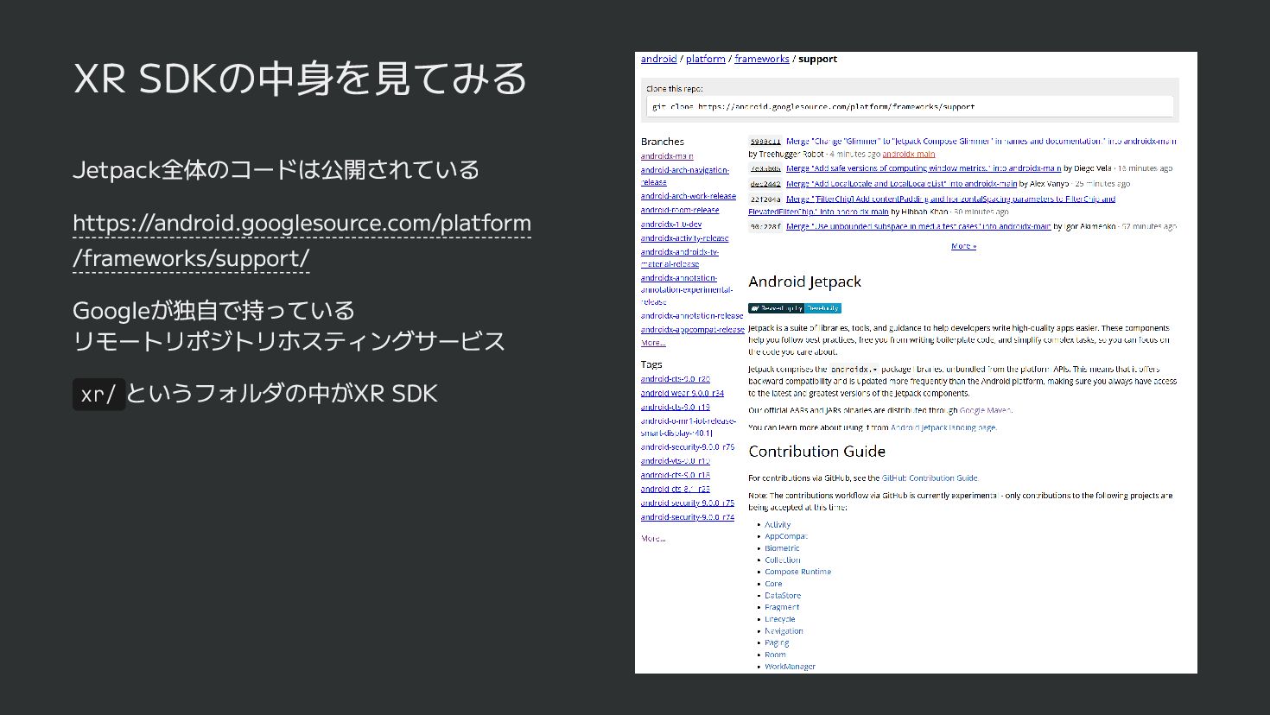
Task: Open the AppCompat project link
Action: coord(785,536)
